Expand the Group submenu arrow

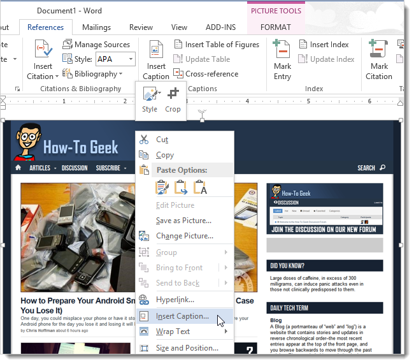point(226,252)
